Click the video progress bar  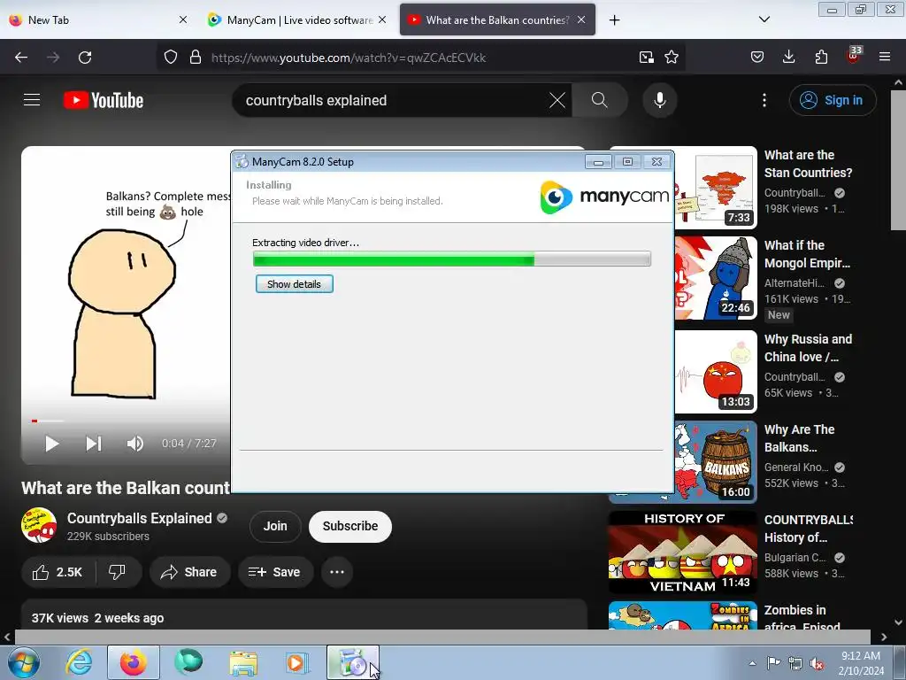click(130, 421)
